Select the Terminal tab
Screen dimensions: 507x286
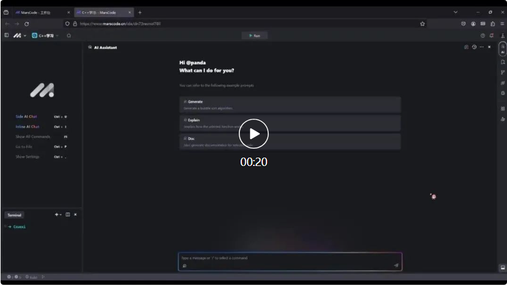click(14, 215)
